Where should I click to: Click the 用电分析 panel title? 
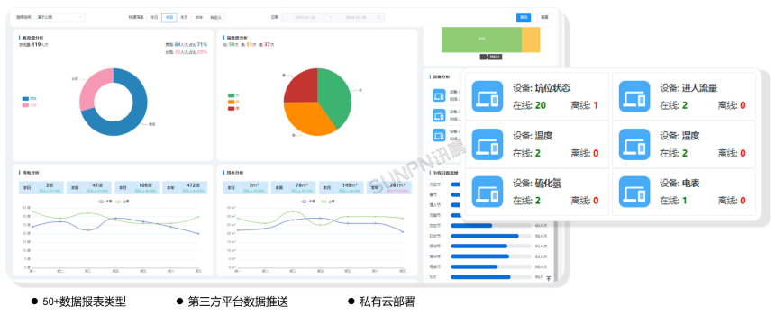pos(30,173)
